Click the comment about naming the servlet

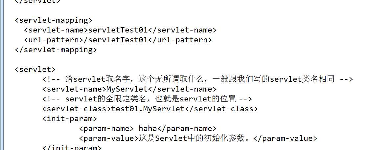coord(197,79)
